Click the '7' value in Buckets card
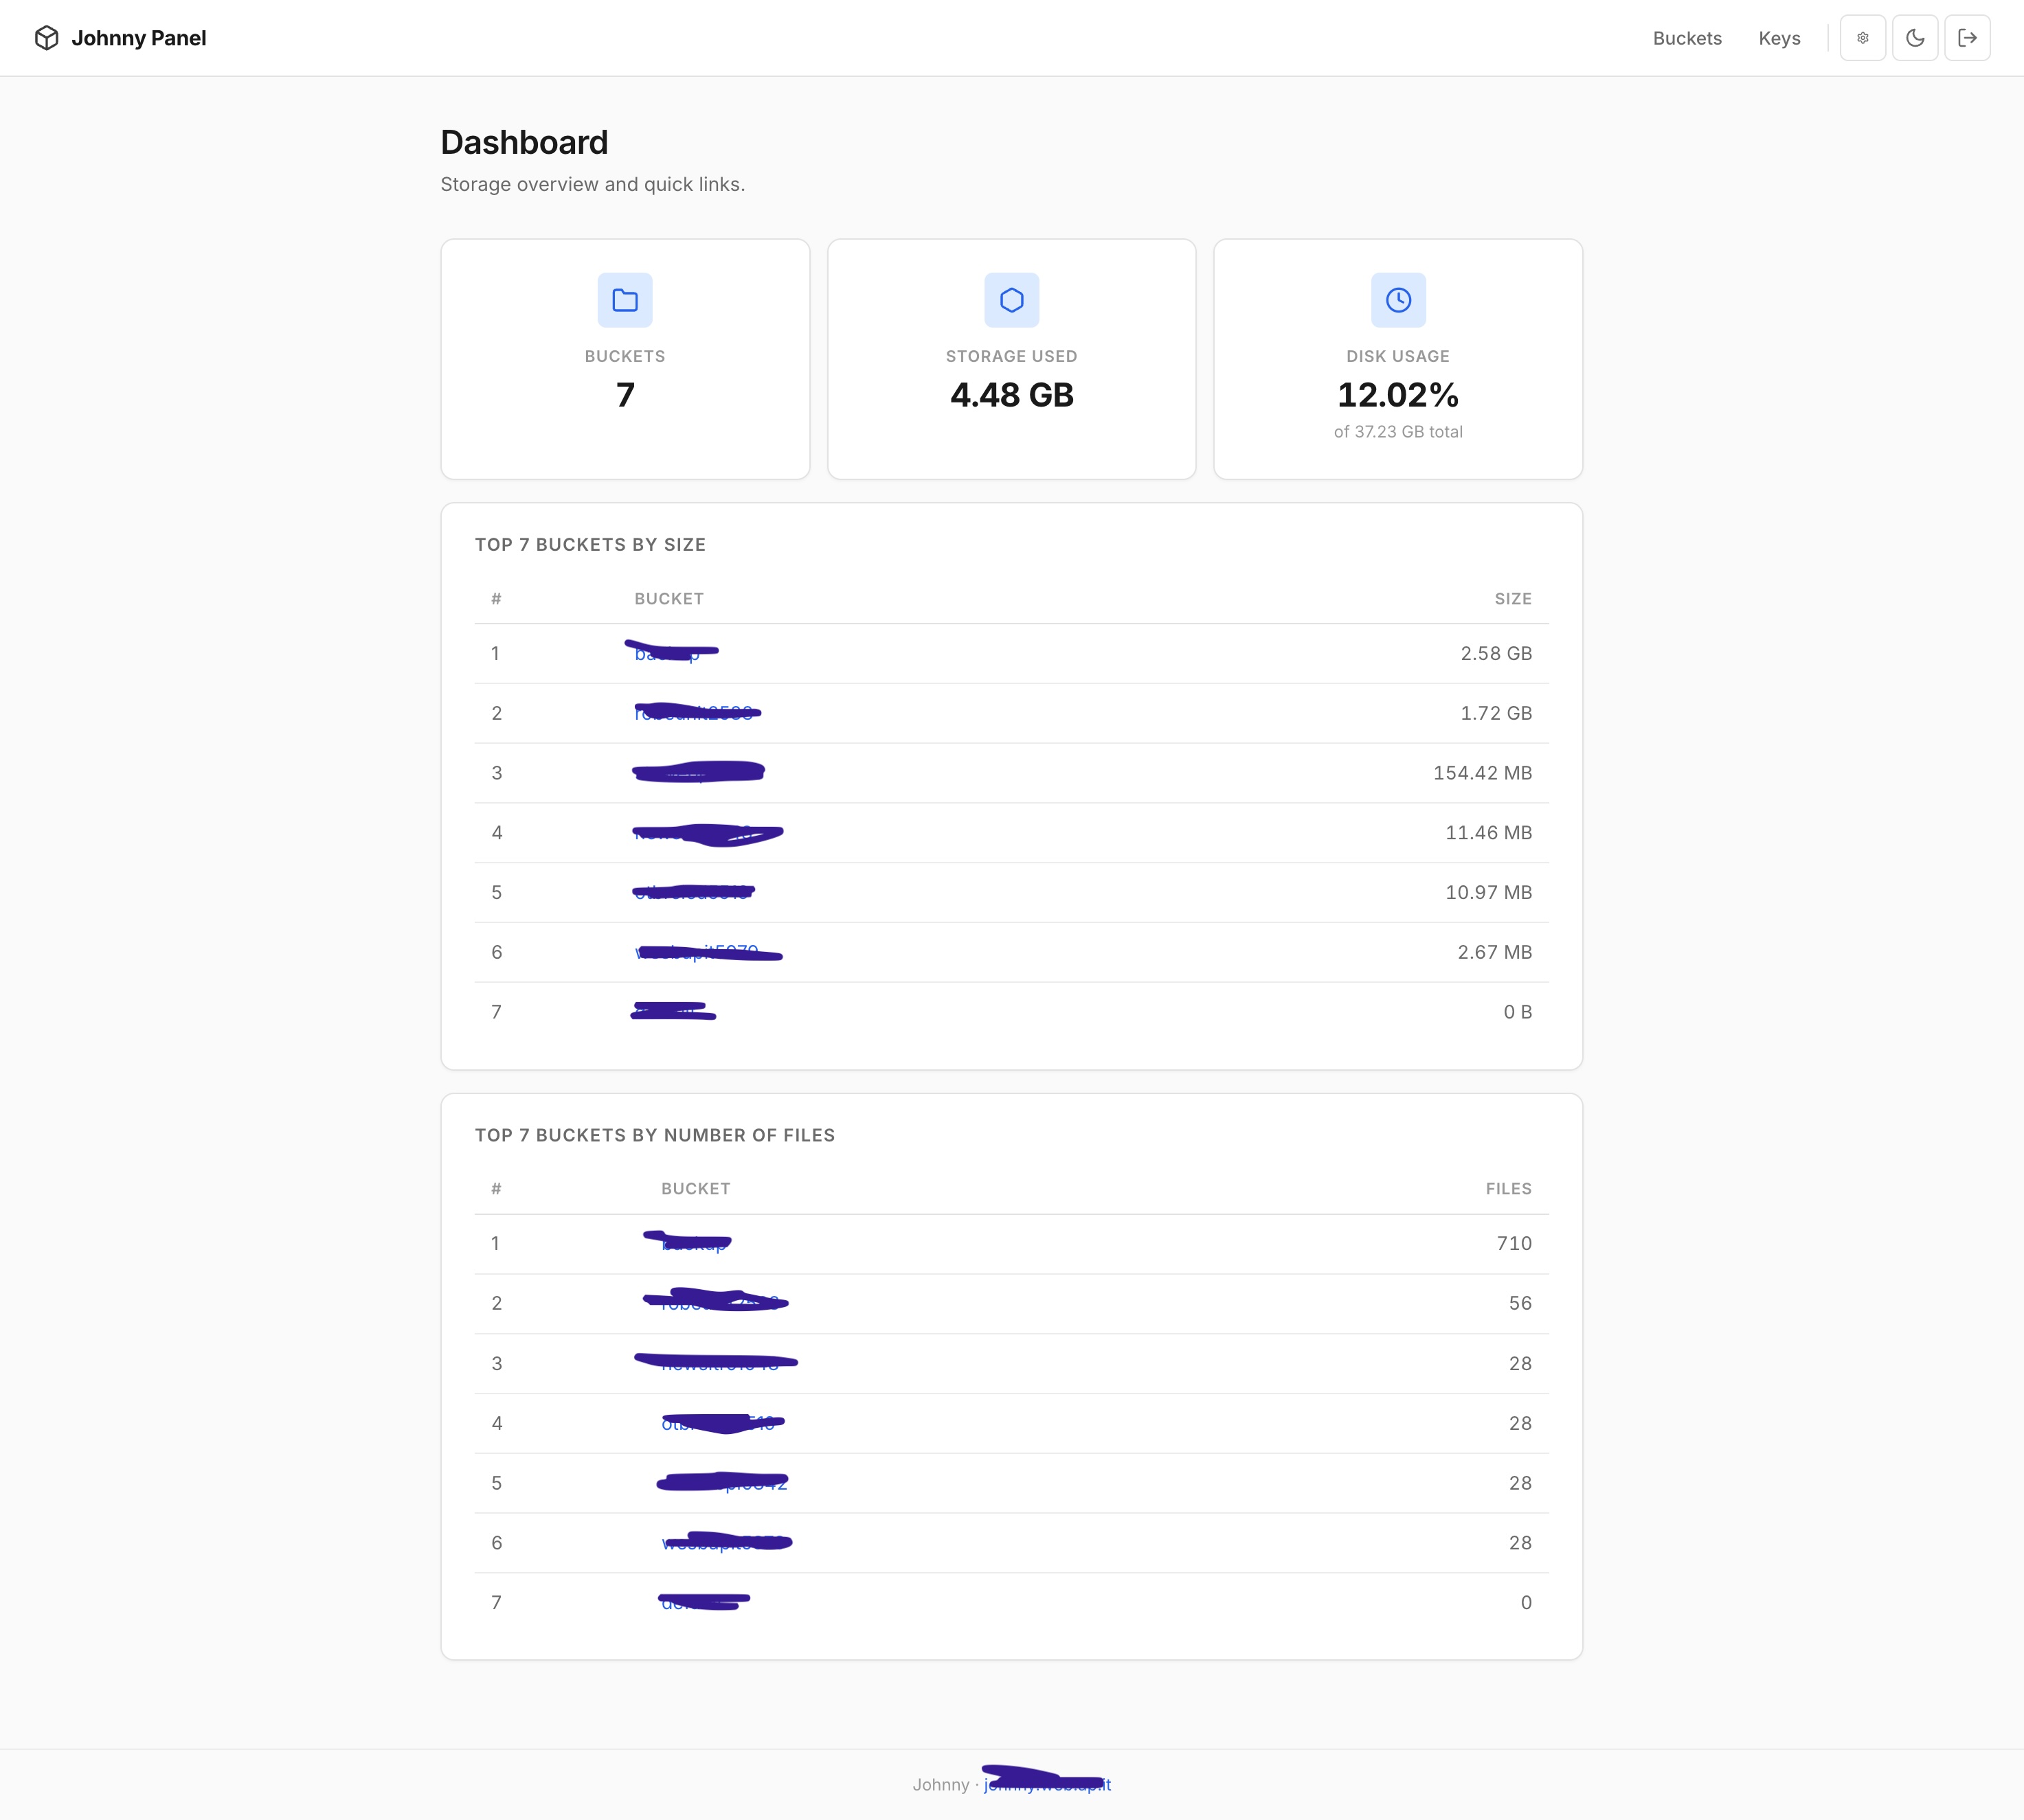This screenshot has height=1820, width=2024. pos(625,395)
